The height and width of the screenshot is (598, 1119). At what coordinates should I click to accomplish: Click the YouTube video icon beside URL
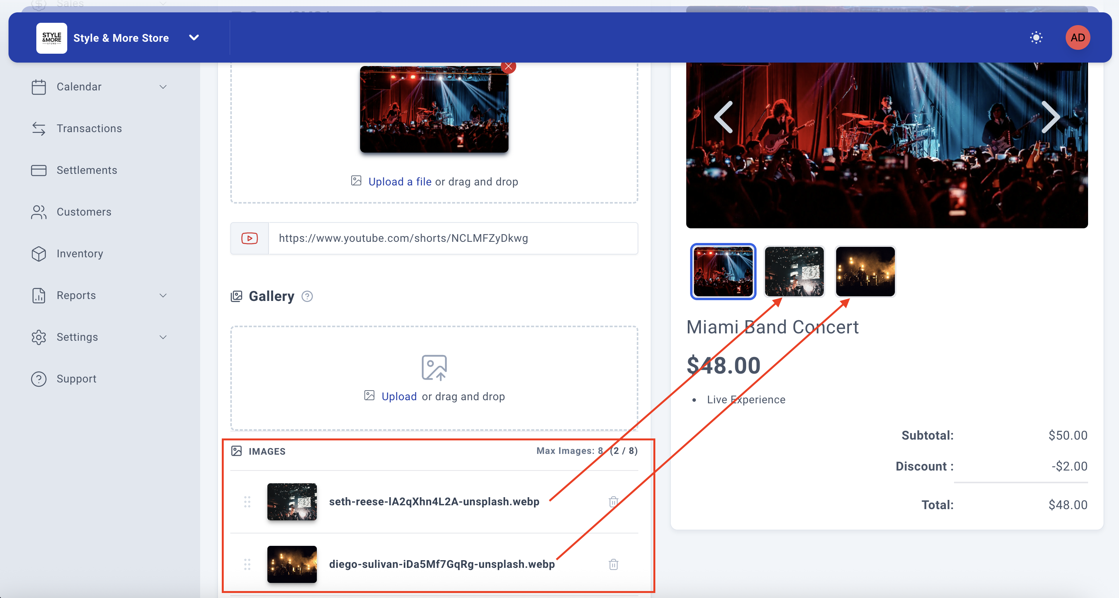pos(249,238)
